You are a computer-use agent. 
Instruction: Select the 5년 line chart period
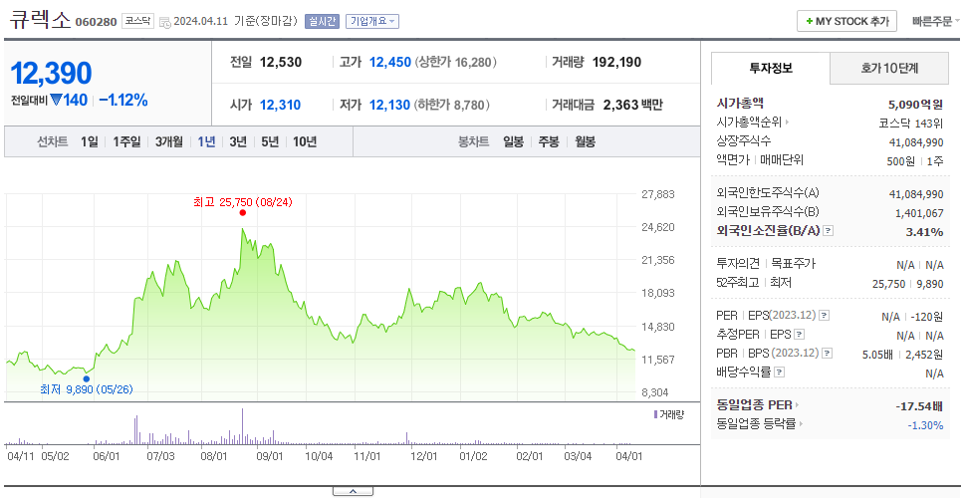point(270,142)
